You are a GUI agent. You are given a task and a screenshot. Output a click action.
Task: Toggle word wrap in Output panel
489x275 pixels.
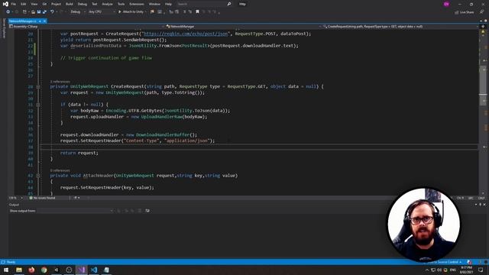point(147,211)
